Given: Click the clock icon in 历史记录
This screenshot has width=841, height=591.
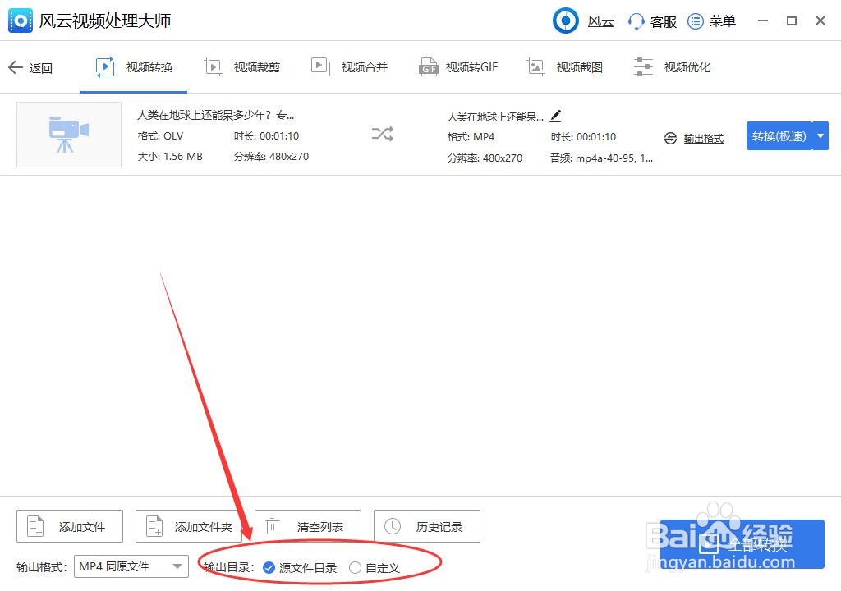Looking at the screenshot, I should coord(393,527).
